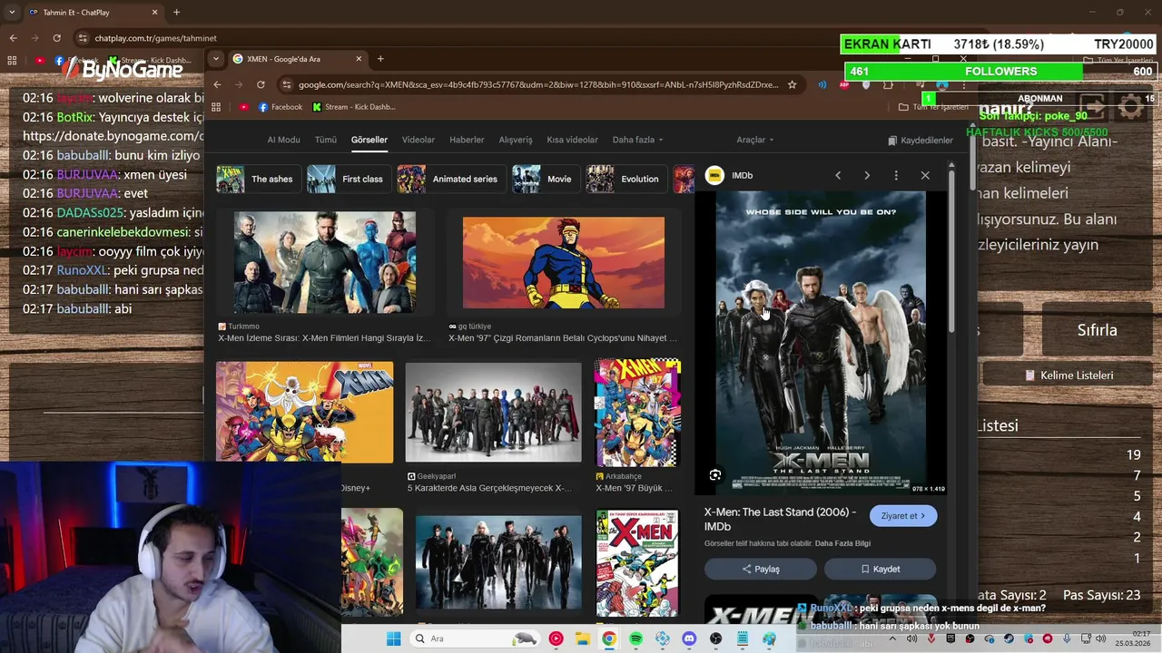Open the Araçlar dropdown
Screen dimensions: 1162x653
(754, 140)
